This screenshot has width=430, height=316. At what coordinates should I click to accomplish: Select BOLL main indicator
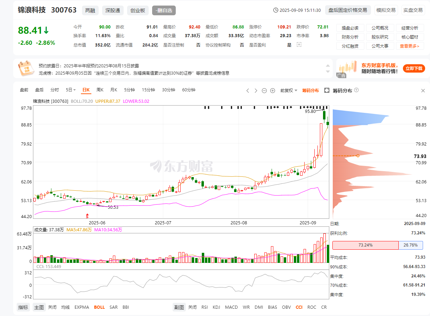[x=99, y=307]
